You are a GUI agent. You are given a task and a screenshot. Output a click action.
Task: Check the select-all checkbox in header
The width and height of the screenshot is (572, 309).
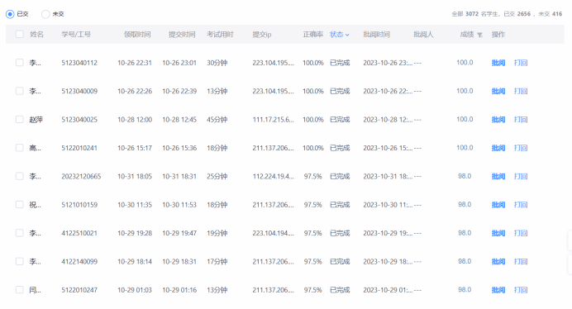click(19, 35)
